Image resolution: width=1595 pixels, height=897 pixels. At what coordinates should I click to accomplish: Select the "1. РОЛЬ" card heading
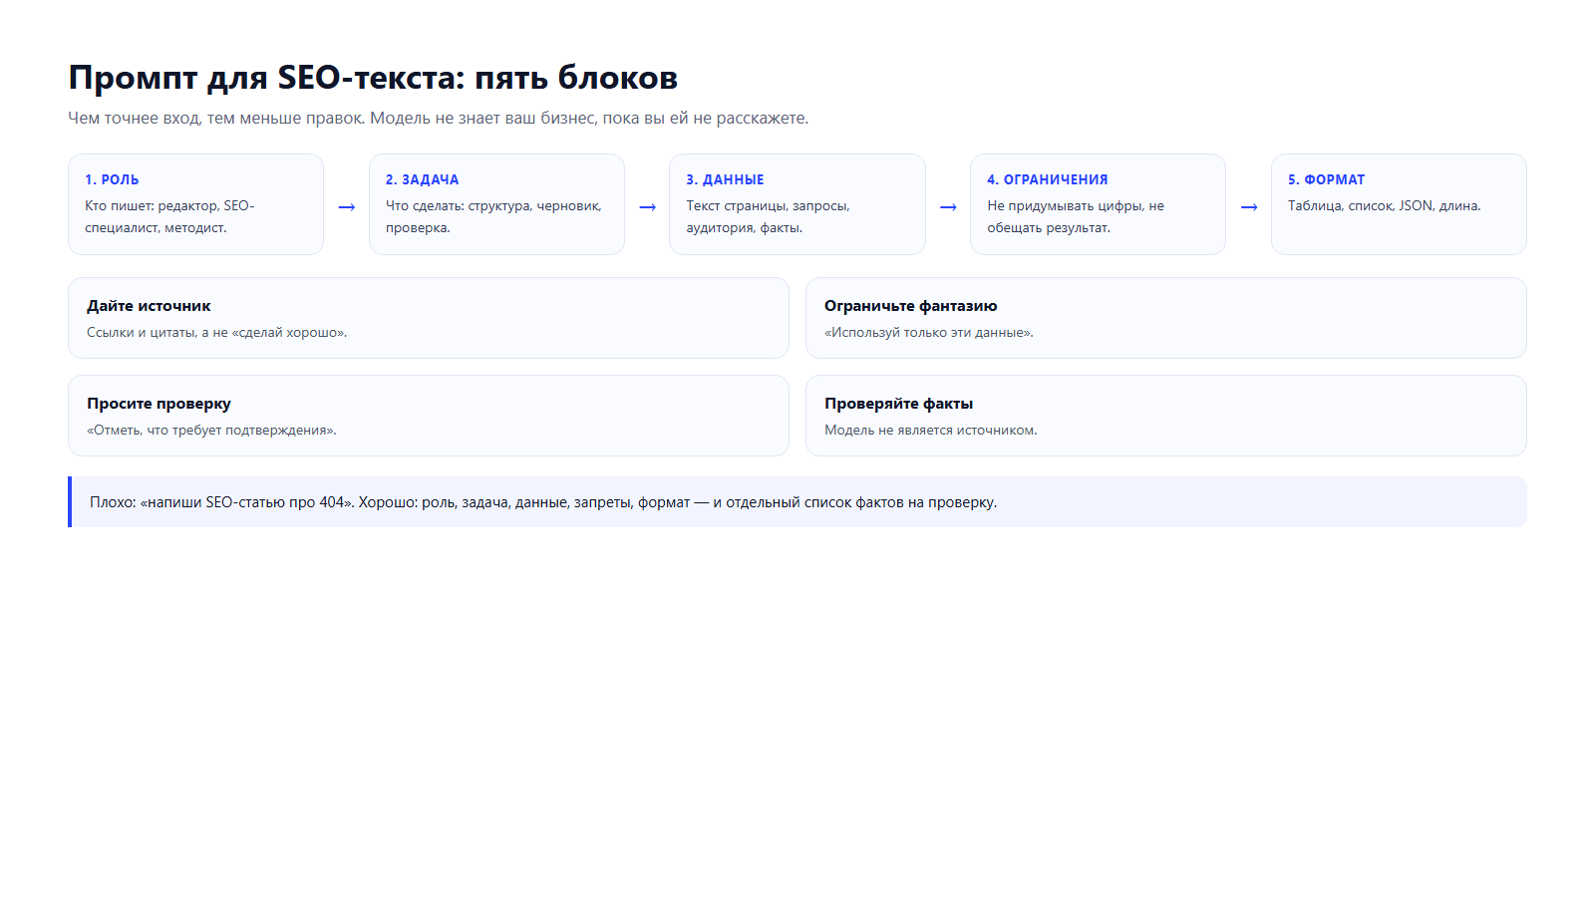(x=112, y=179)
